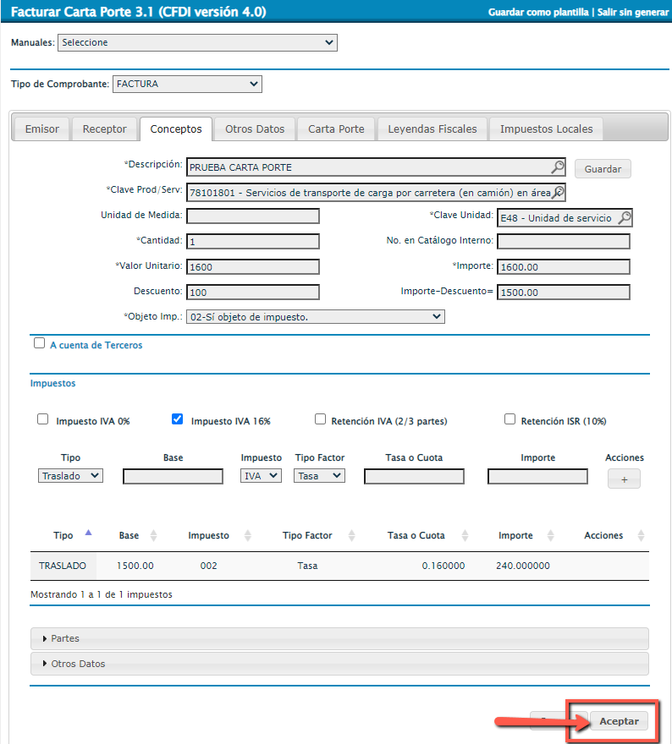Open the Objeto Imp. dropdown

click(316, 317)
